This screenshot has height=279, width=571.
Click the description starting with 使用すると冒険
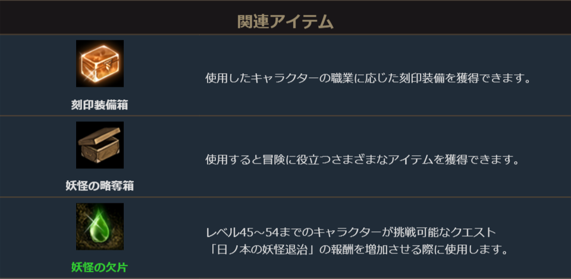point(363,160)
